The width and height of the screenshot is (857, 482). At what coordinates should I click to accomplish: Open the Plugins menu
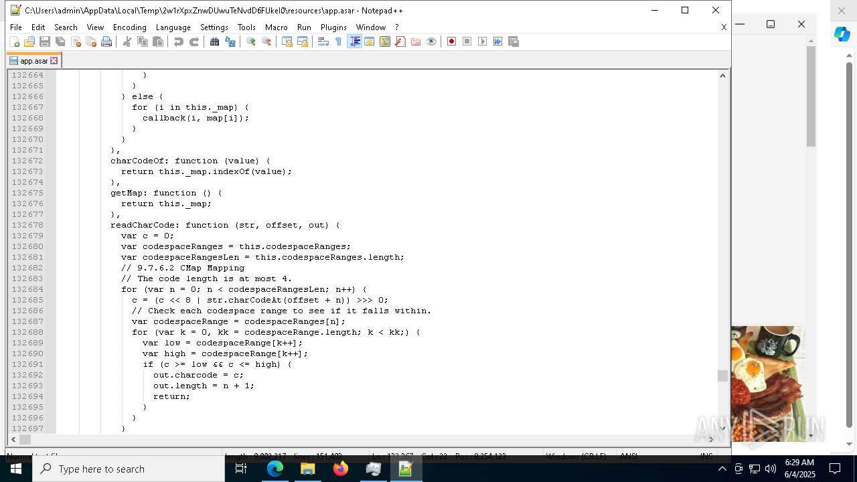[x=333, y=27]
